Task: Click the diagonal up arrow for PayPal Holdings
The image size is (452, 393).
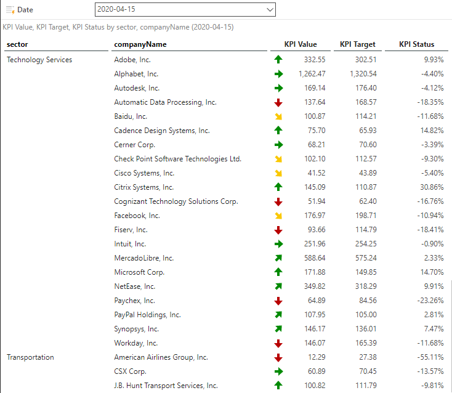Action: (278, 315)
